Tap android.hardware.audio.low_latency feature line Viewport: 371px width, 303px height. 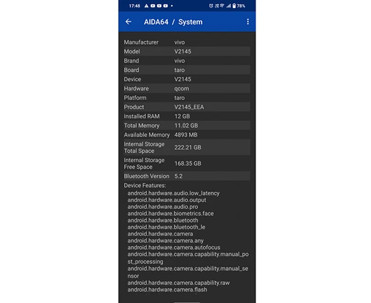(x=173, y=193)
